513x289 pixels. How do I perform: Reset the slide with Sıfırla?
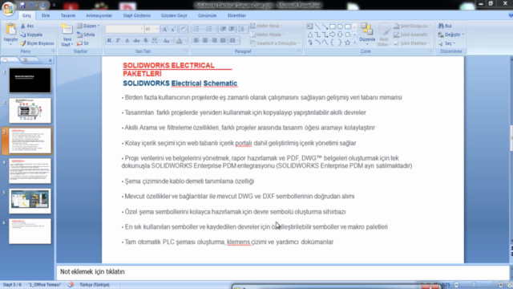pos(86,35)
